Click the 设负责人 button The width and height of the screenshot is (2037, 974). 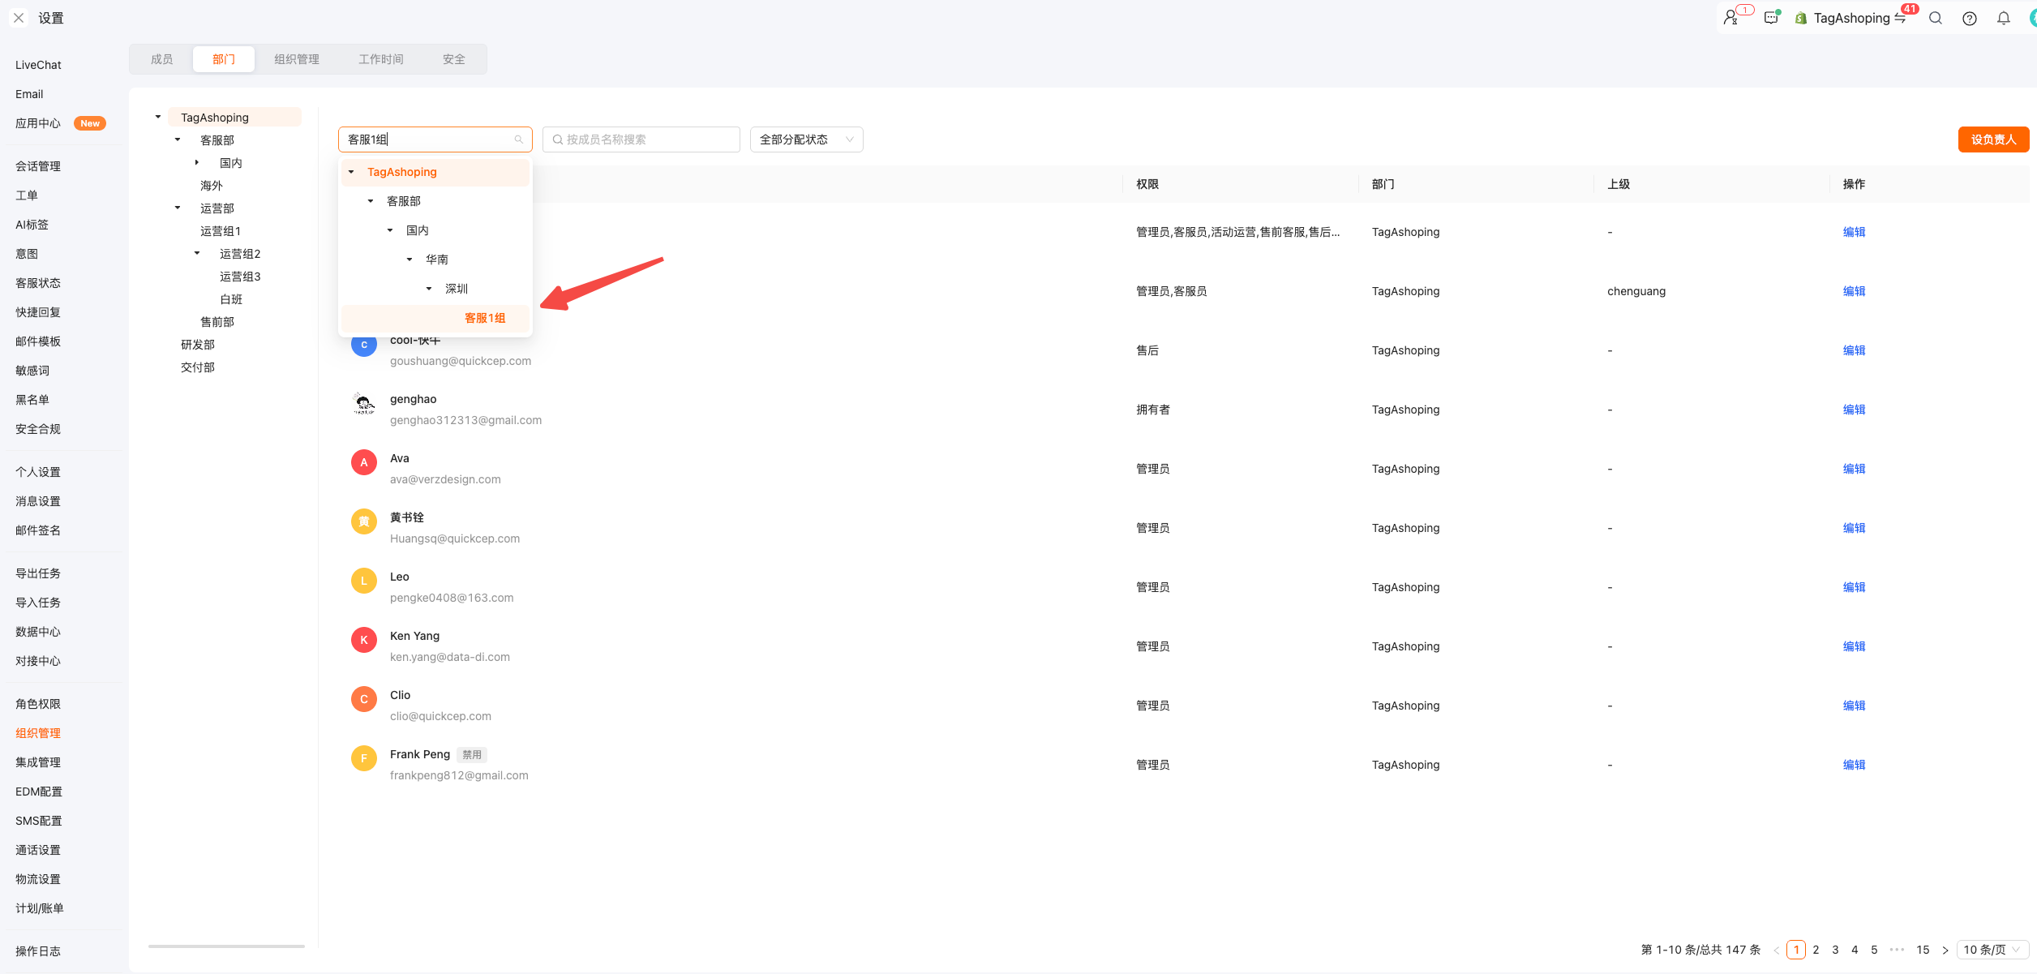coord(1993,139)
